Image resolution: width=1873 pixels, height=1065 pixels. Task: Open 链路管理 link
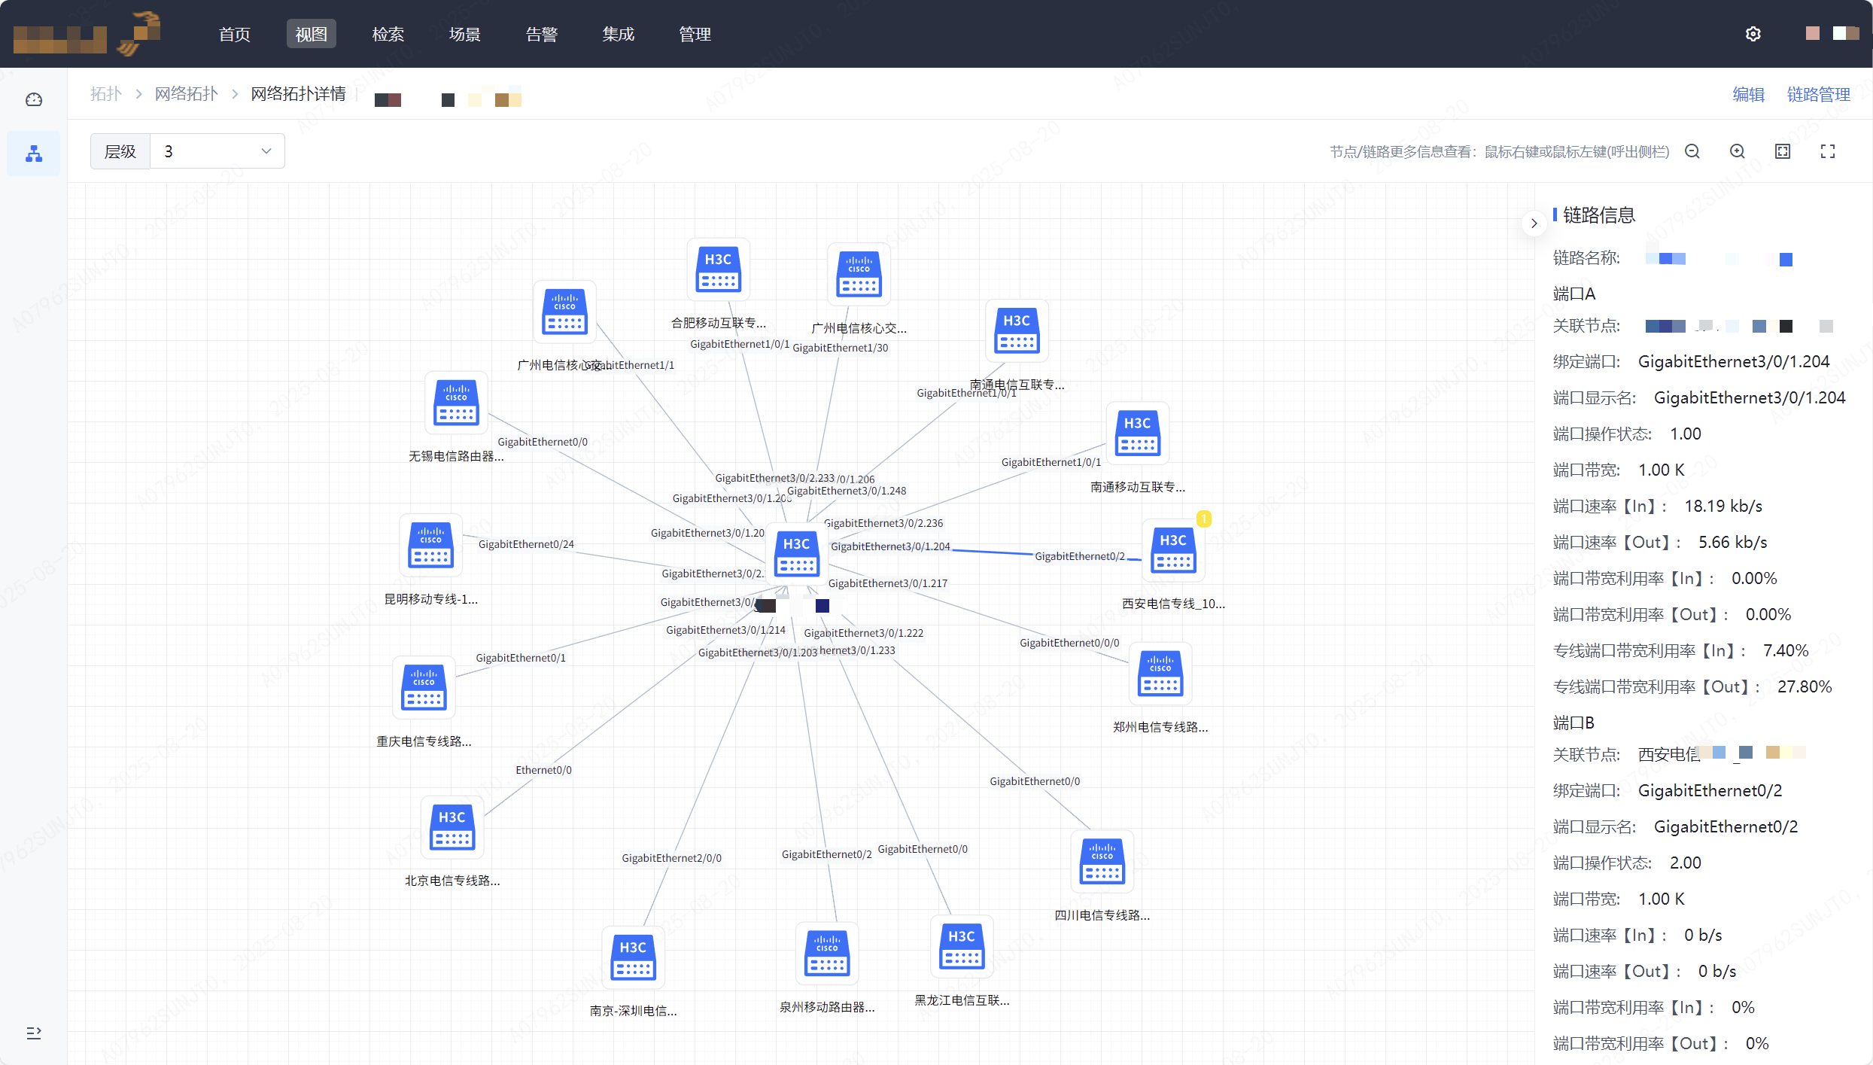click(1818, 94)
